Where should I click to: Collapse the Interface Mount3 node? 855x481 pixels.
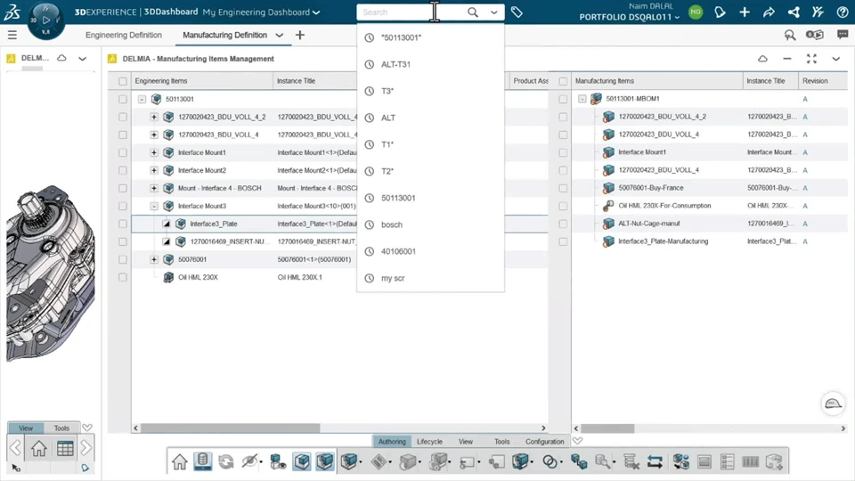[154, 206]
